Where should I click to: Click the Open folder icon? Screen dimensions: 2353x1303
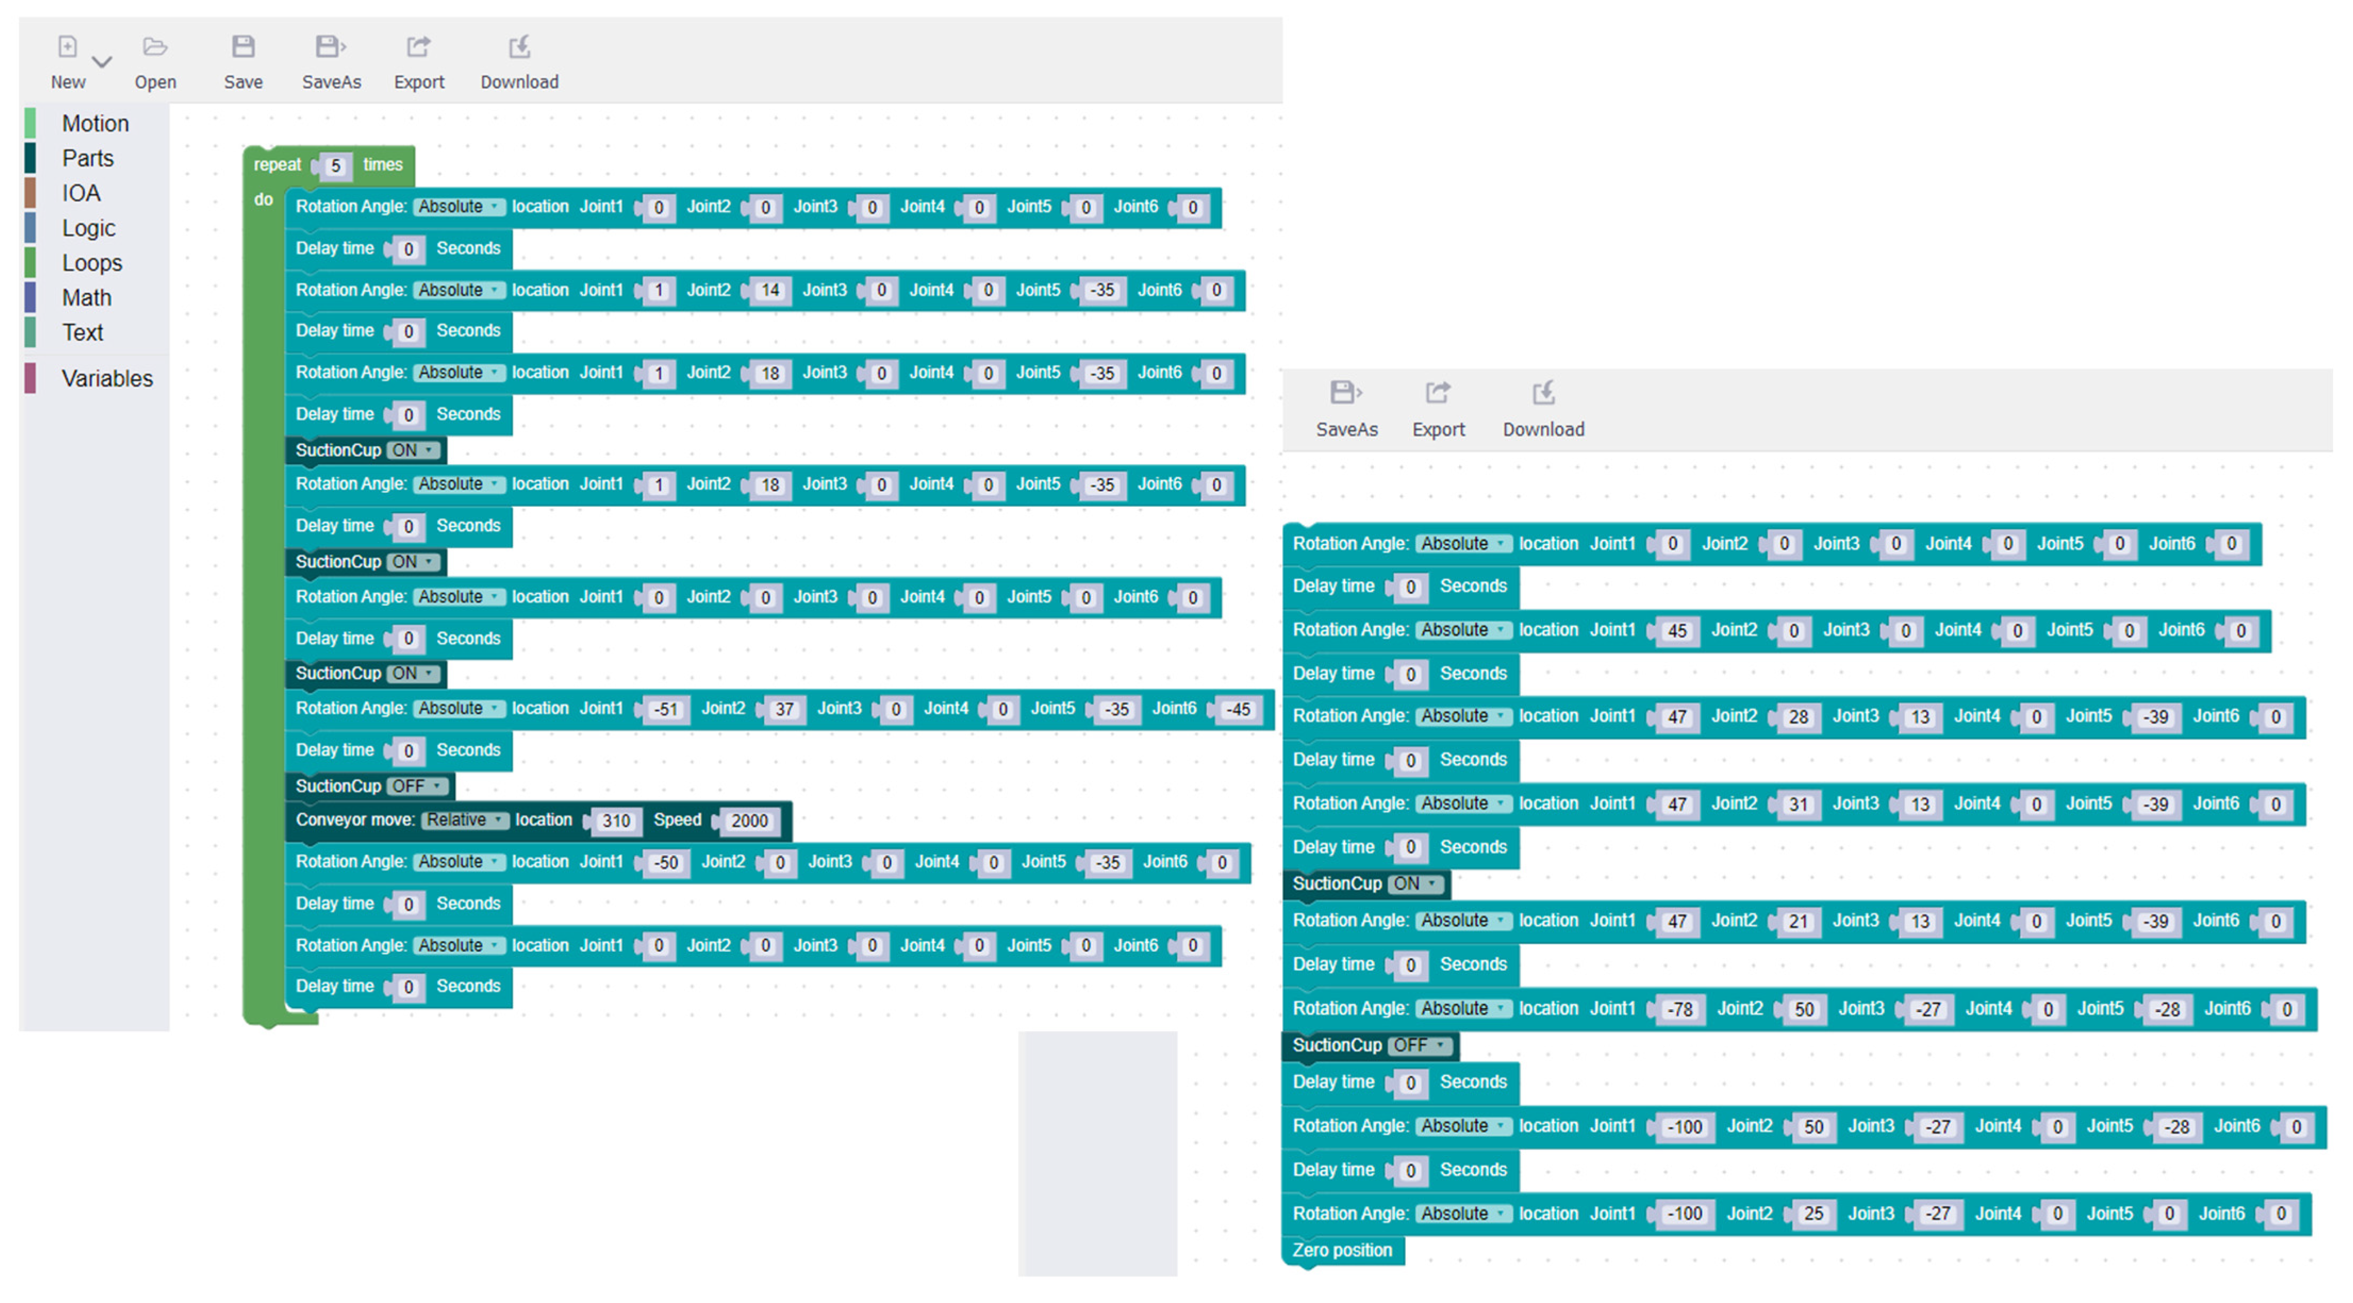pos(155,47)
